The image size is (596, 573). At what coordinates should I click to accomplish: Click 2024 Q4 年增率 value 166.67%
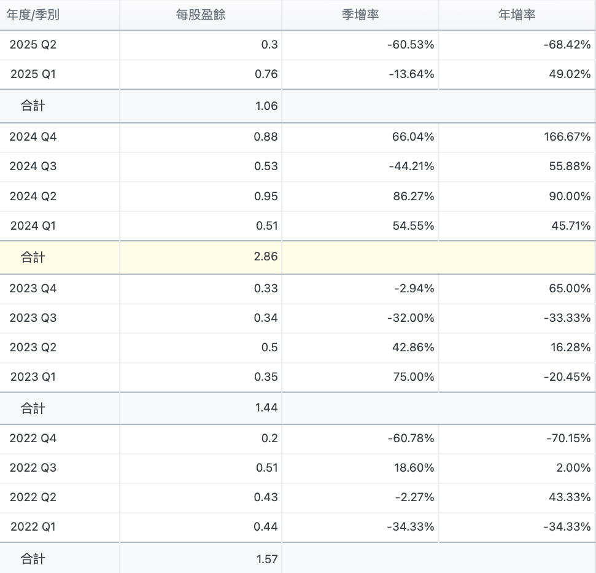[567, 137]
